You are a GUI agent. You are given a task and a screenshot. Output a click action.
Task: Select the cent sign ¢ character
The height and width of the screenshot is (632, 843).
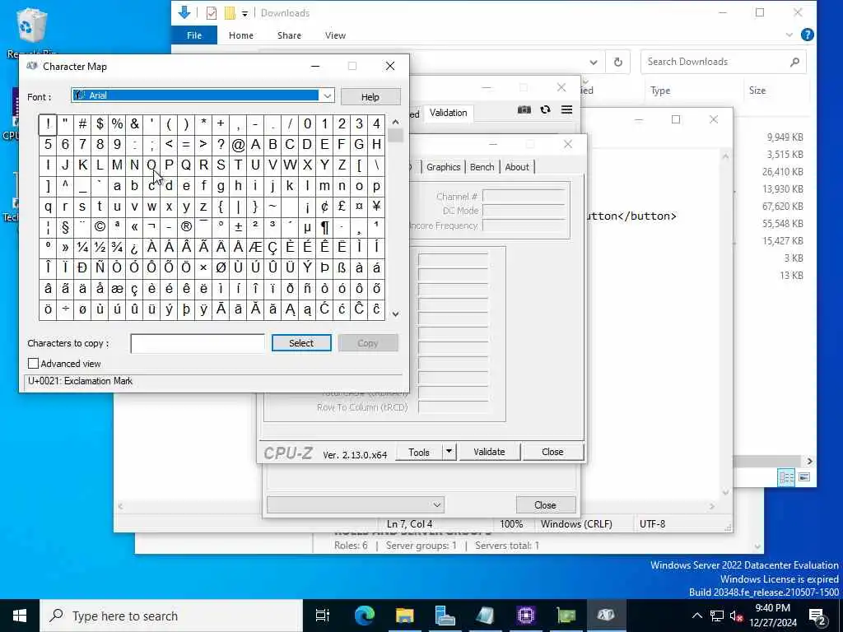click(x=324, y=207)
